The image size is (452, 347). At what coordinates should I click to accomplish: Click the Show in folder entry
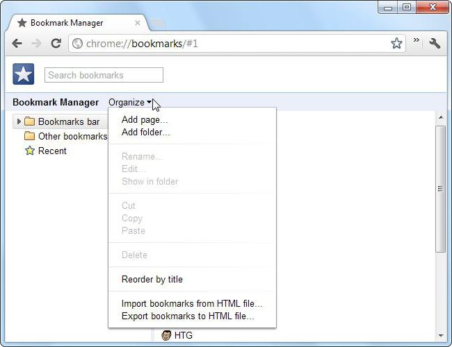pos(150,182)
